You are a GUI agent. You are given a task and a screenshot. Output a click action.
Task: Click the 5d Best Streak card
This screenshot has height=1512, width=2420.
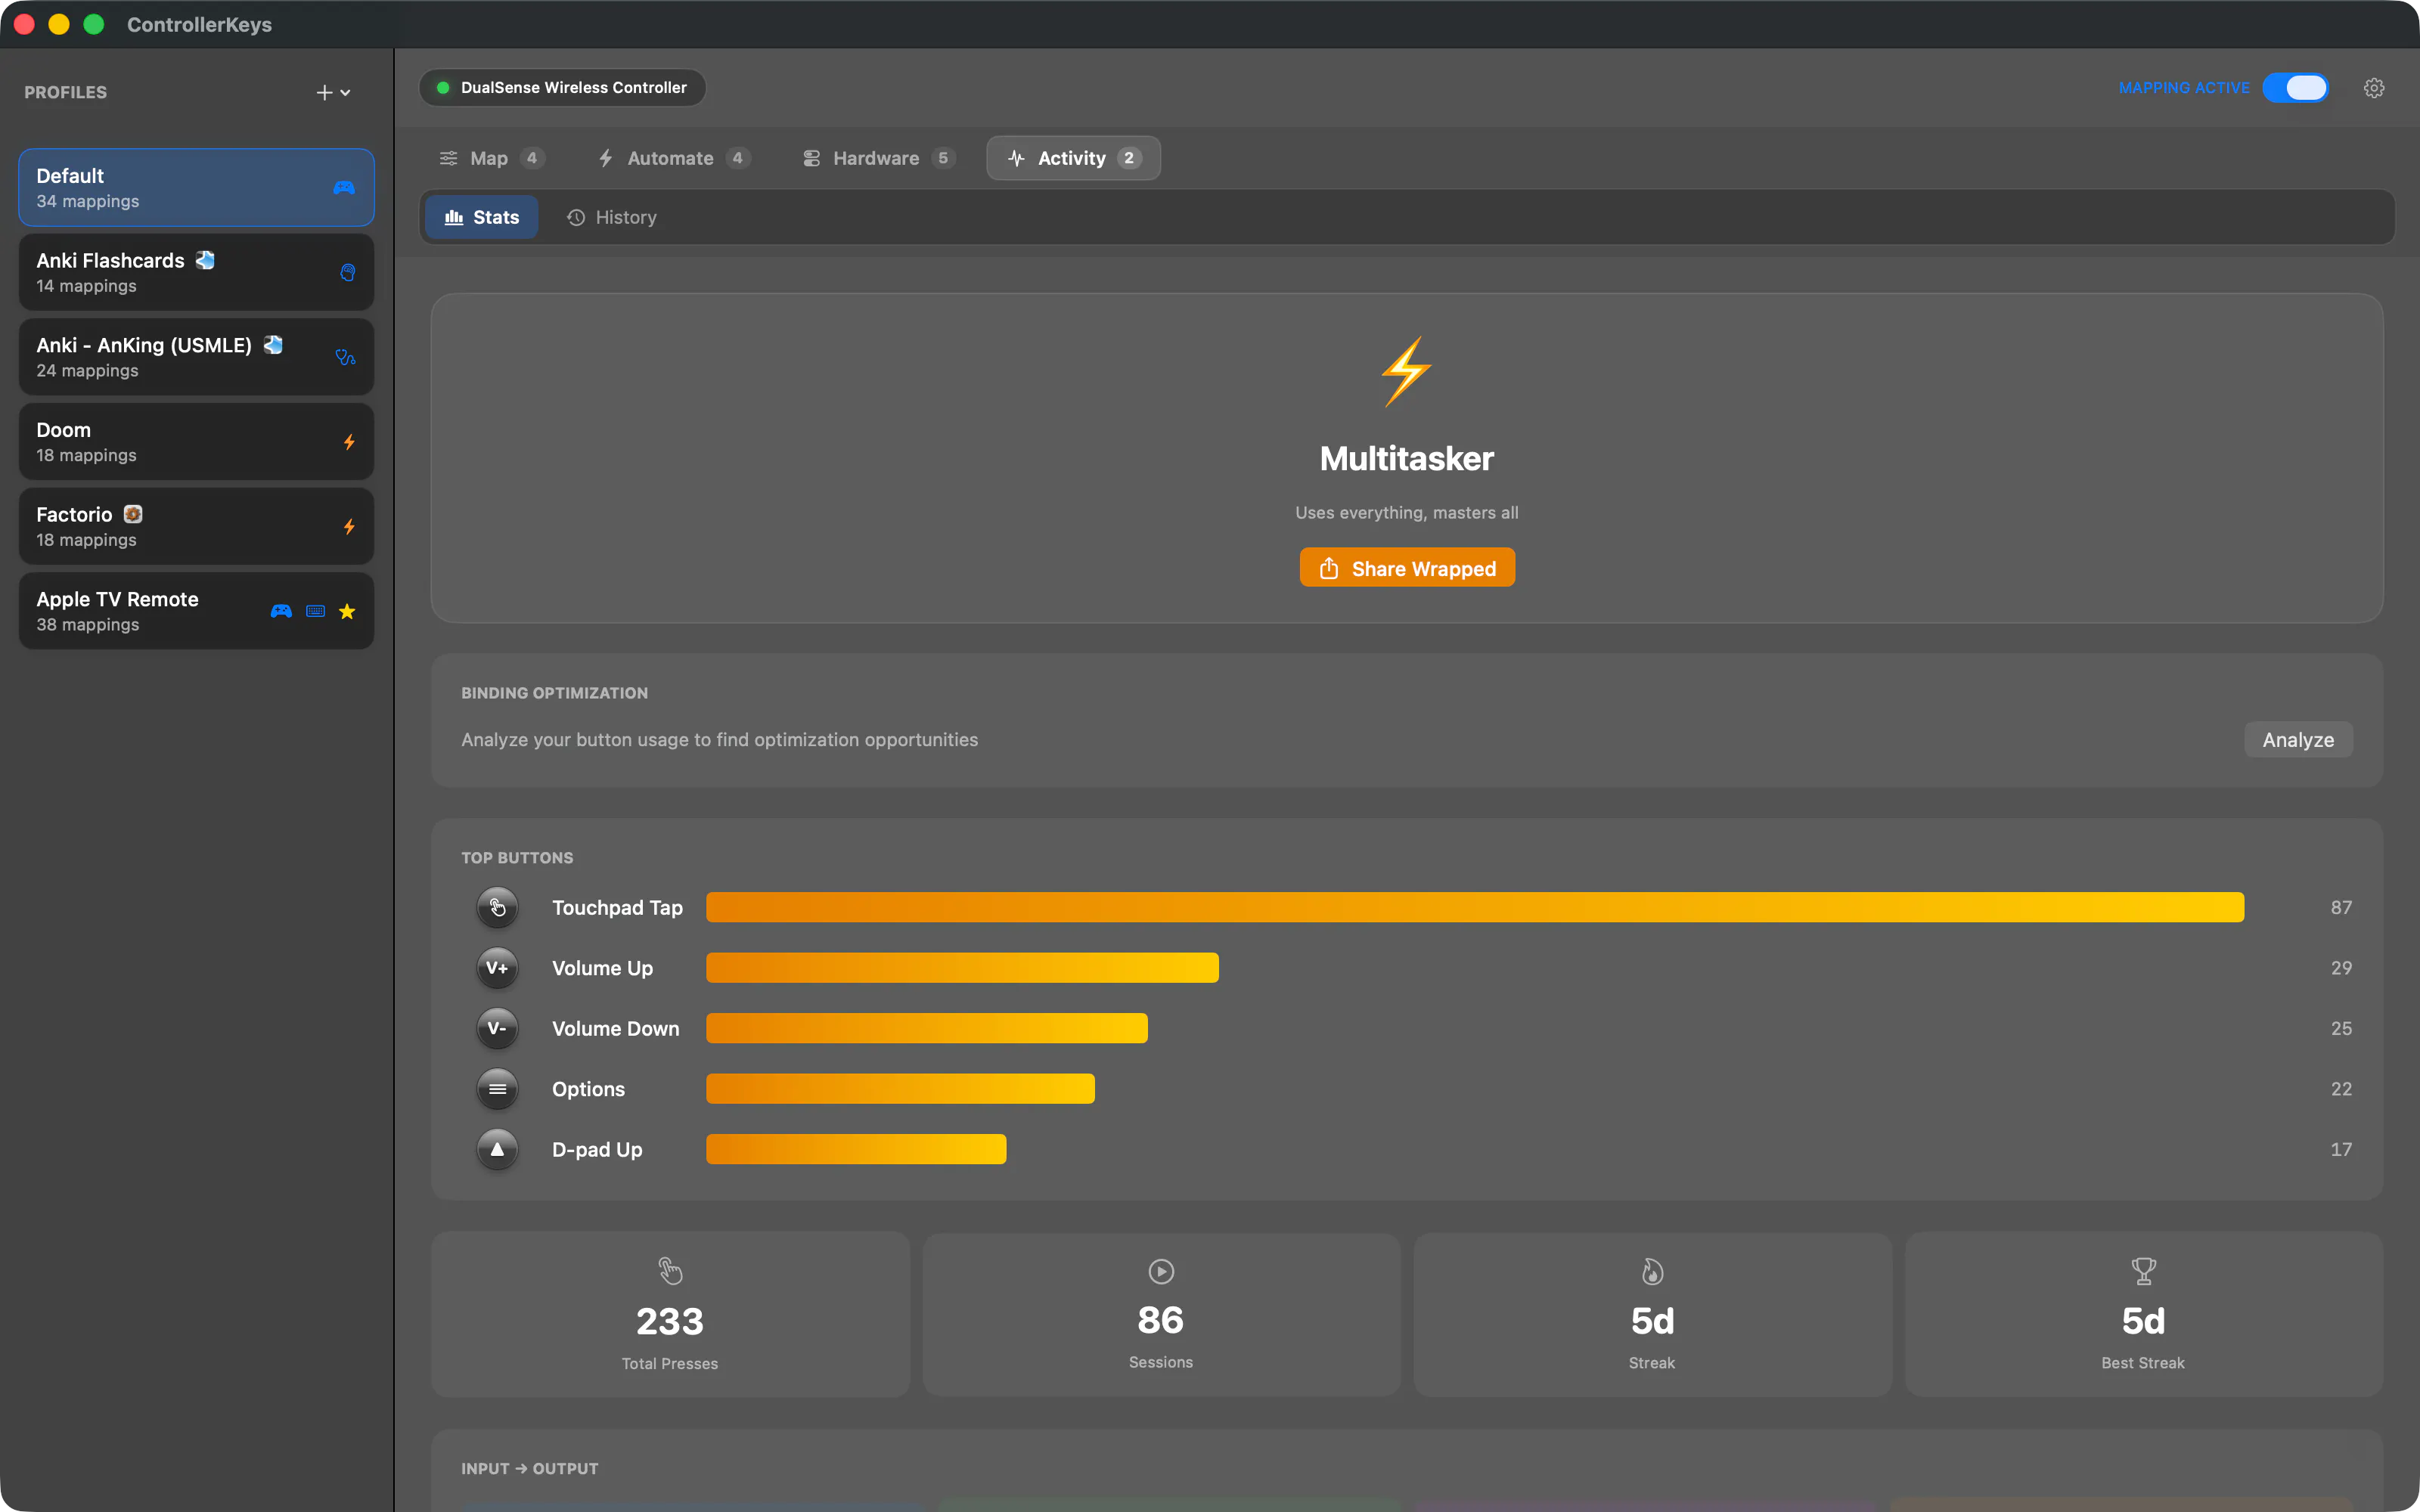[x=2143, y=1314]
